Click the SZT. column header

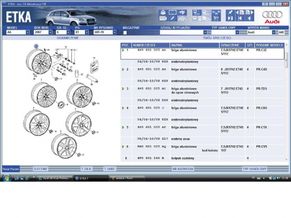click(x=250, y=45)
